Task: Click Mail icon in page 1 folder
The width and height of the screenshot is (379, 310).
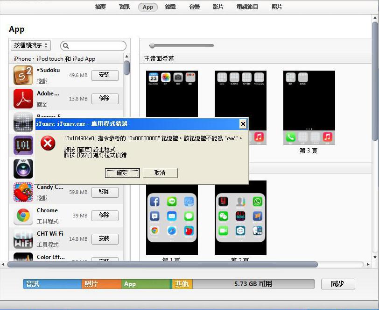Action: coord(172,216)
